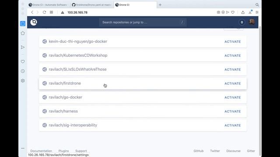The height and width of the screenshot is (157, 280).
Task: Open Plugins footer link
Action: coord(63,151)
